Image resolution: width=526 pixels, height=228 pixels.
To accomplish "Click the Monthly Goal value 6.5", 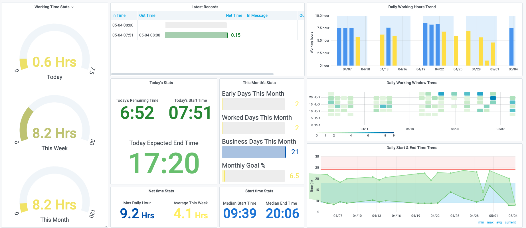I will coord(294,176).
